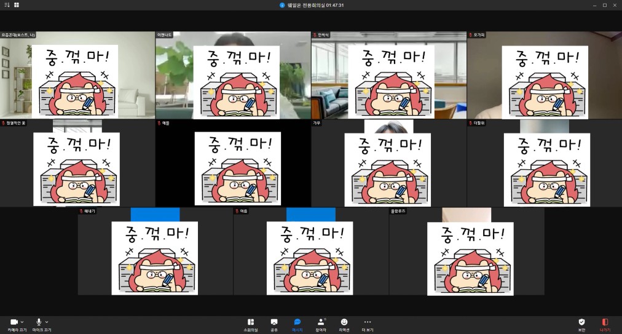Click the muted mic icon on 오가피 tile

pos(470,35)
